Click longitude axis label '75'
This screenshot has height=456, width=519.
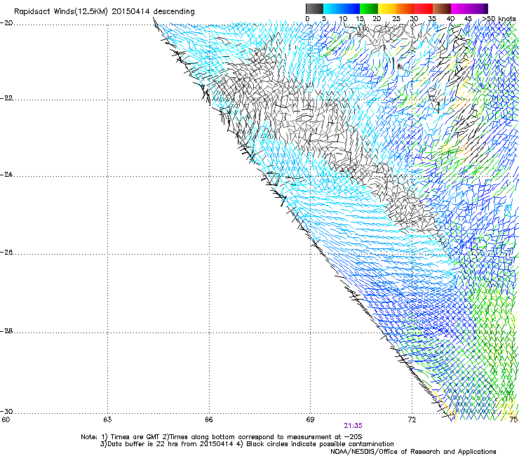pos(513,420)
